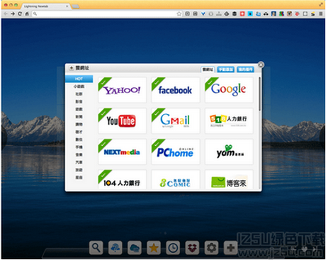Select the YouTube site tile
This screenshot has width=326, height=260.
(x=122, y=121)
